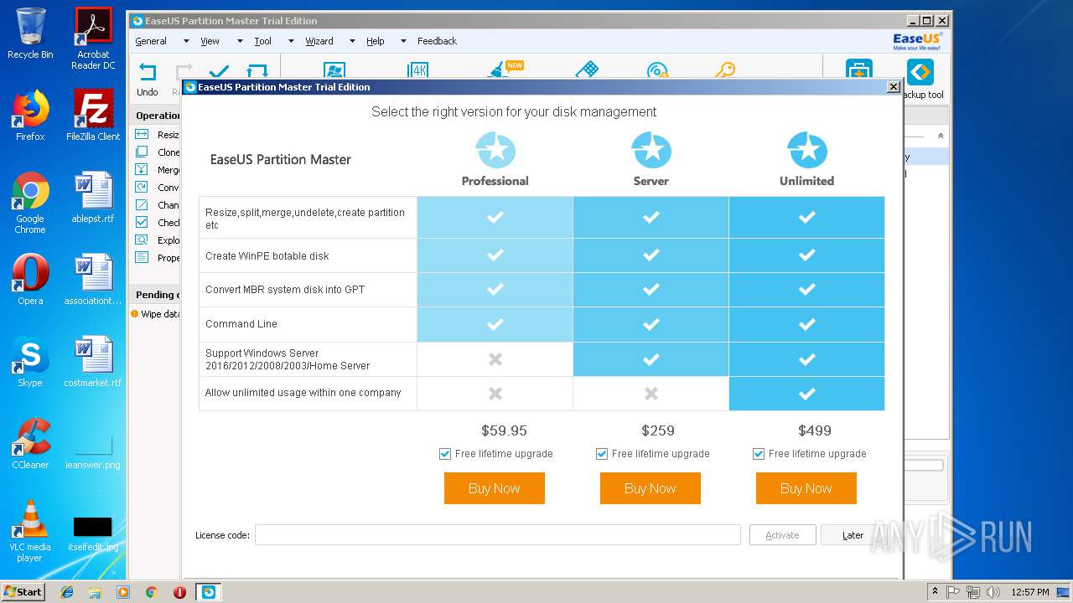The height and width of the screenshot is (603, 1073).
Task: Click the Refresh toolbar icon
Action: (x=257, y=71)
